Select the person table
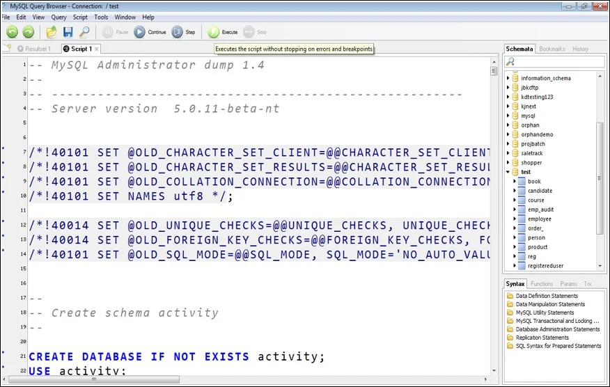610x387 pixels. tap(536, 237)
